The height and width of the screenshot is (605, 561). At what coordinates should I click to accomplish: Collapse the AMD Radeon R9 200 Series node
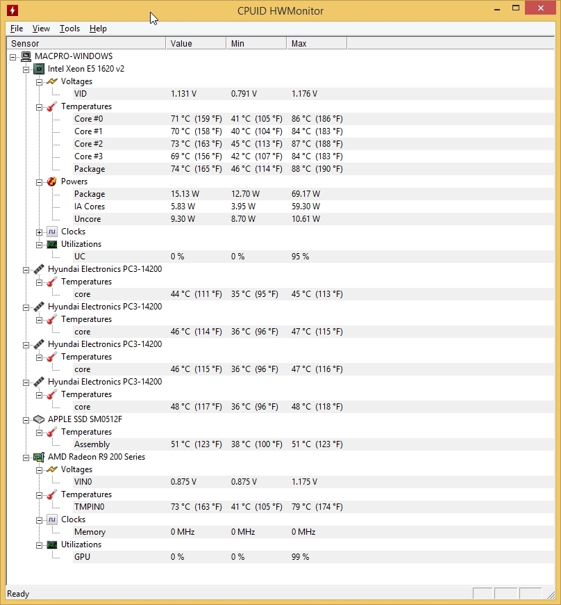click(x=26, y=458)
